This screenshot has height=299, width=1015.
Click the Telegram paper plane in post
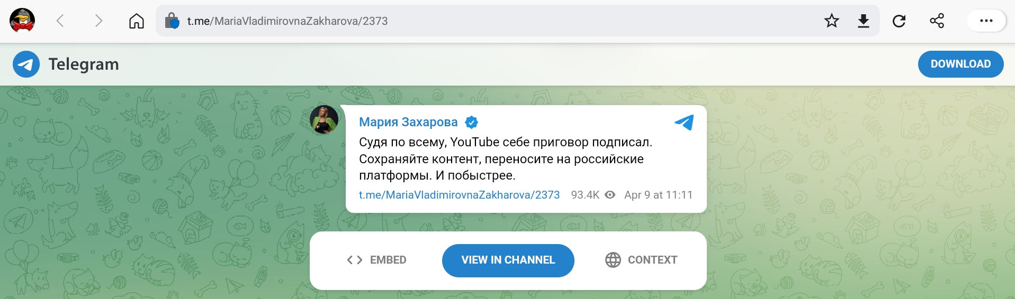pyautogui.click(x=684, y=123)
